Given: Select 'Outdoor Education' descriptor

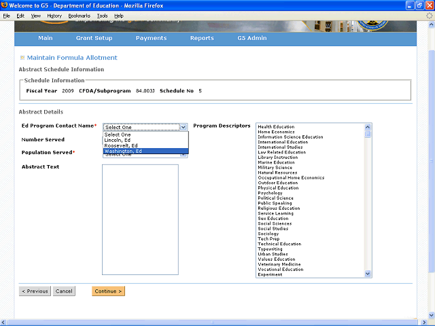Looking at the screenshot, I should [278, 183].
